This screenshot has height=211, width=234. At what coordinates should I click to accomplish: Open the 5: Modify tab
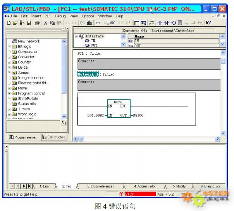pyautogui.click(x=179, y=186)
